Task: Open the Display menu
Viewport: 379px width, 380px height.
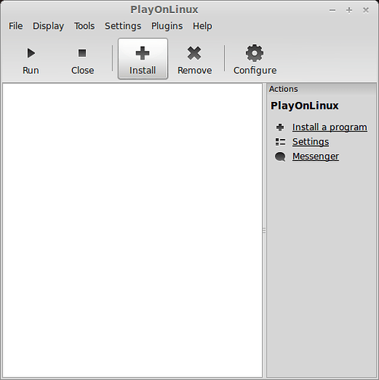Action: point(49,26)
